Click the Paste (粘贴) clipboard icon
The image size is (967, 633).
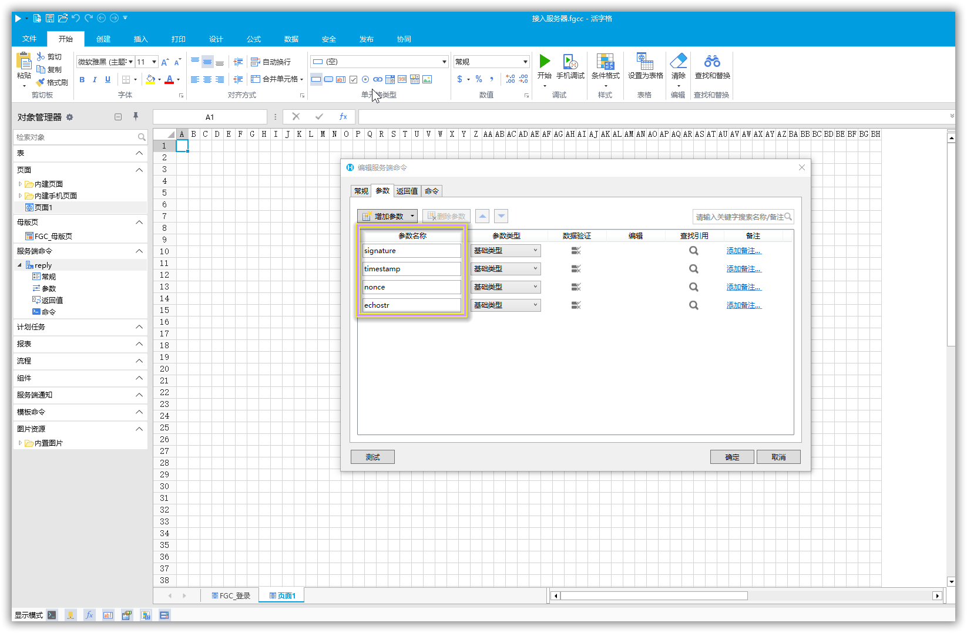coord(24,61)
